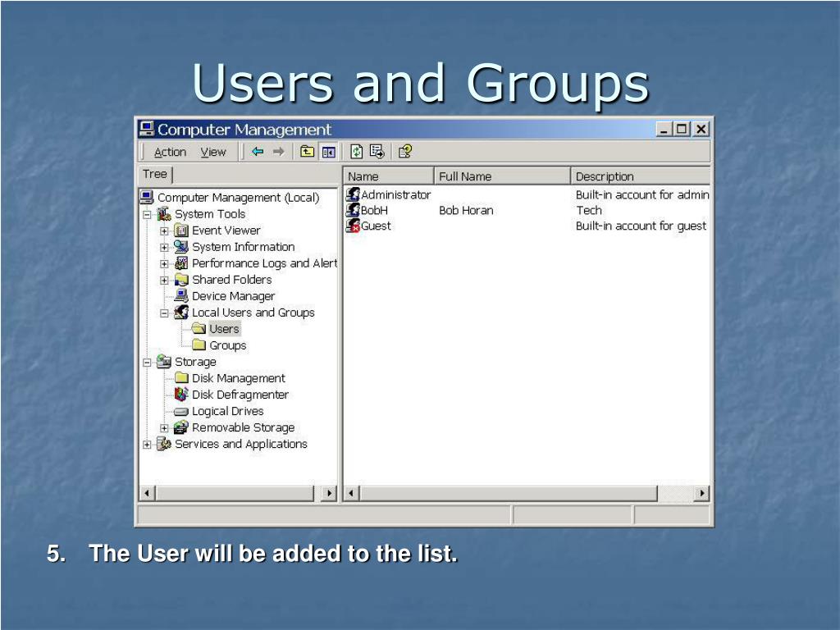The width and height of the screenshot is (840, 630).
Task: Click the Local Users and Groups icon
Action: coord(181,313)
